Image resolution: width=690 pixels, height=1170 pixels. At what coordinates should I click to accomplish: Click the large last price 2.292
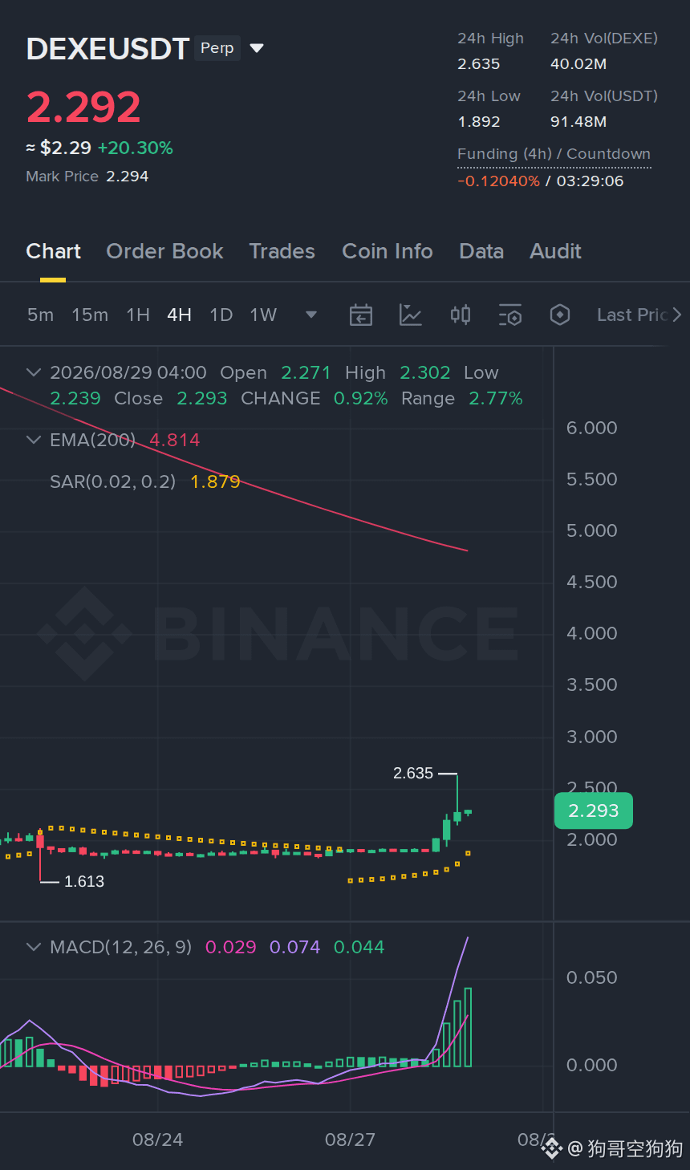(x=83, y=107)
